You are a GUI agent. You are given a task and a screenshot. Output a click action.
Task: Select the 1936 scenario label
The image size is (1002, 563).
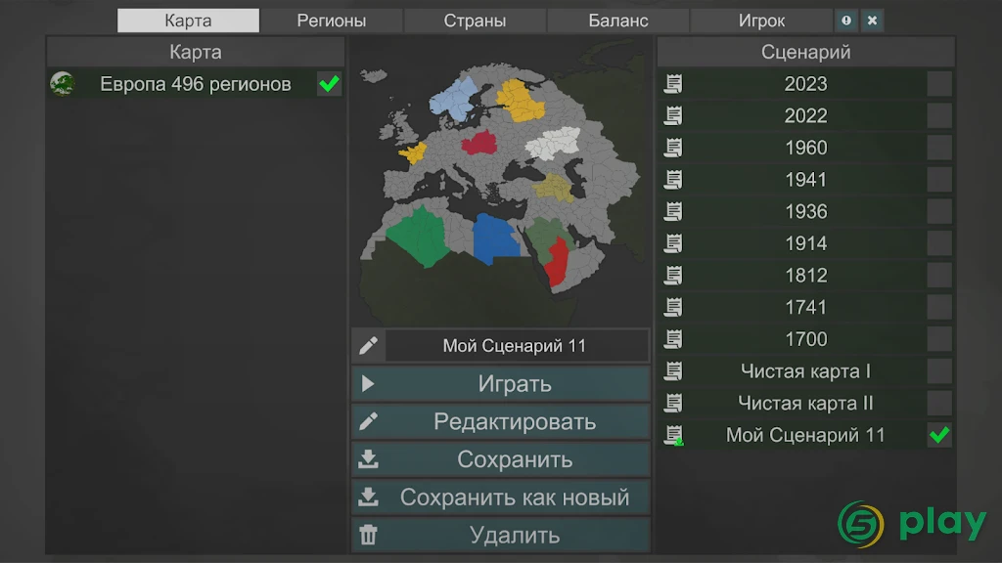[x=806, y=211]
